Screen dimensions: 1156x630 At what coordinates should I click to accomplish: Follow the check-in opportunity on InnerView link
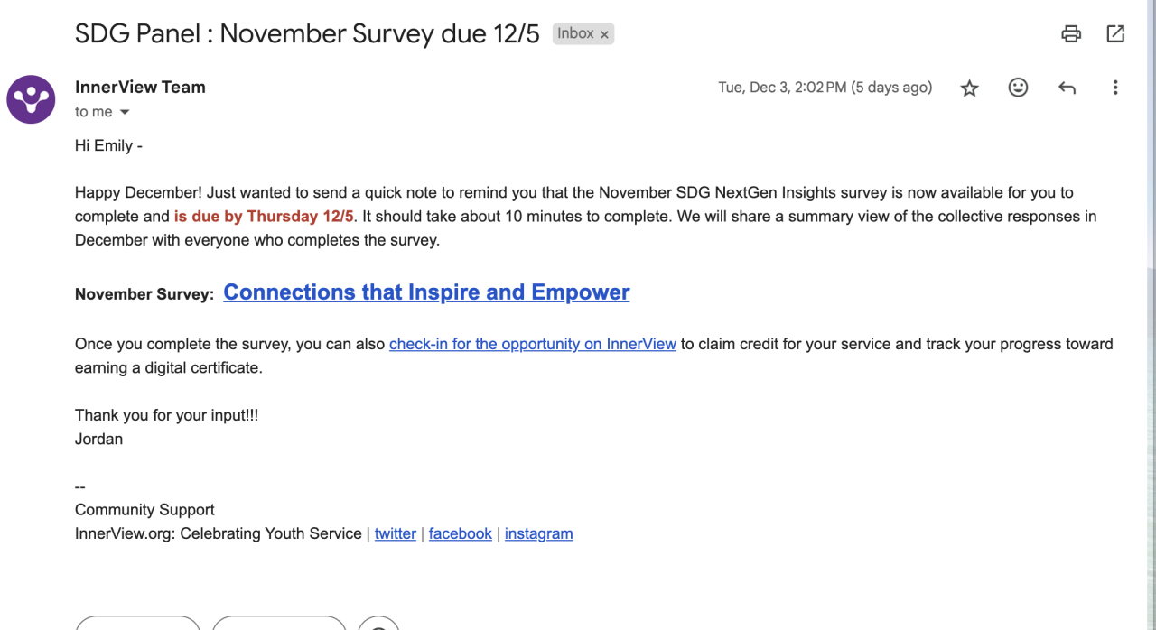pos(532,344)
